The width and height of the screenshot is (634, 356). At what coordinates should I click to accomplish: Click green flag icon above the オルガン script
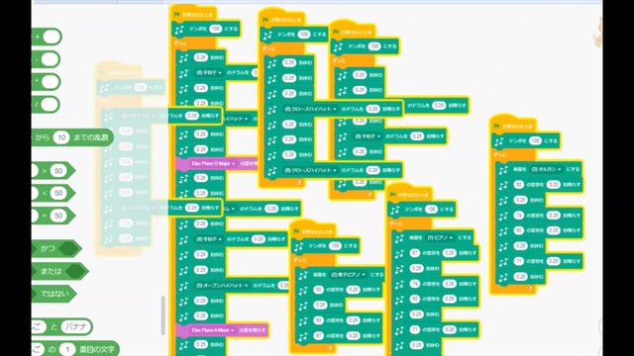pyautogui.click(x=496, y=126)
